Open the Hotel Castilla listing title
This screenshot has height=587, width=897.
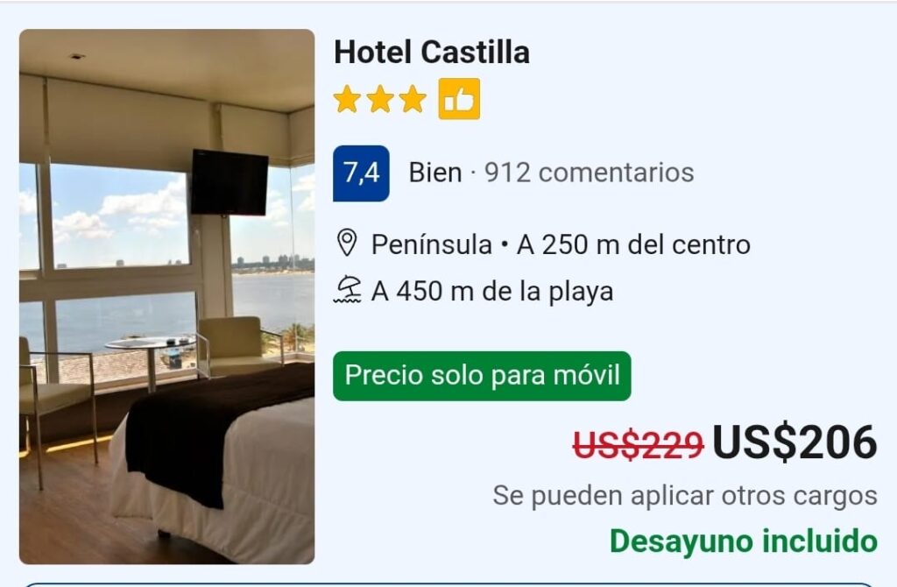click(x=432, y=52)
